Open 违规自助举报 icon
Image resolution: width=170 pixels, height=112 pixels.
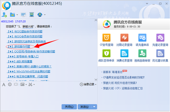pyautogui.click(x=142, y=53)
